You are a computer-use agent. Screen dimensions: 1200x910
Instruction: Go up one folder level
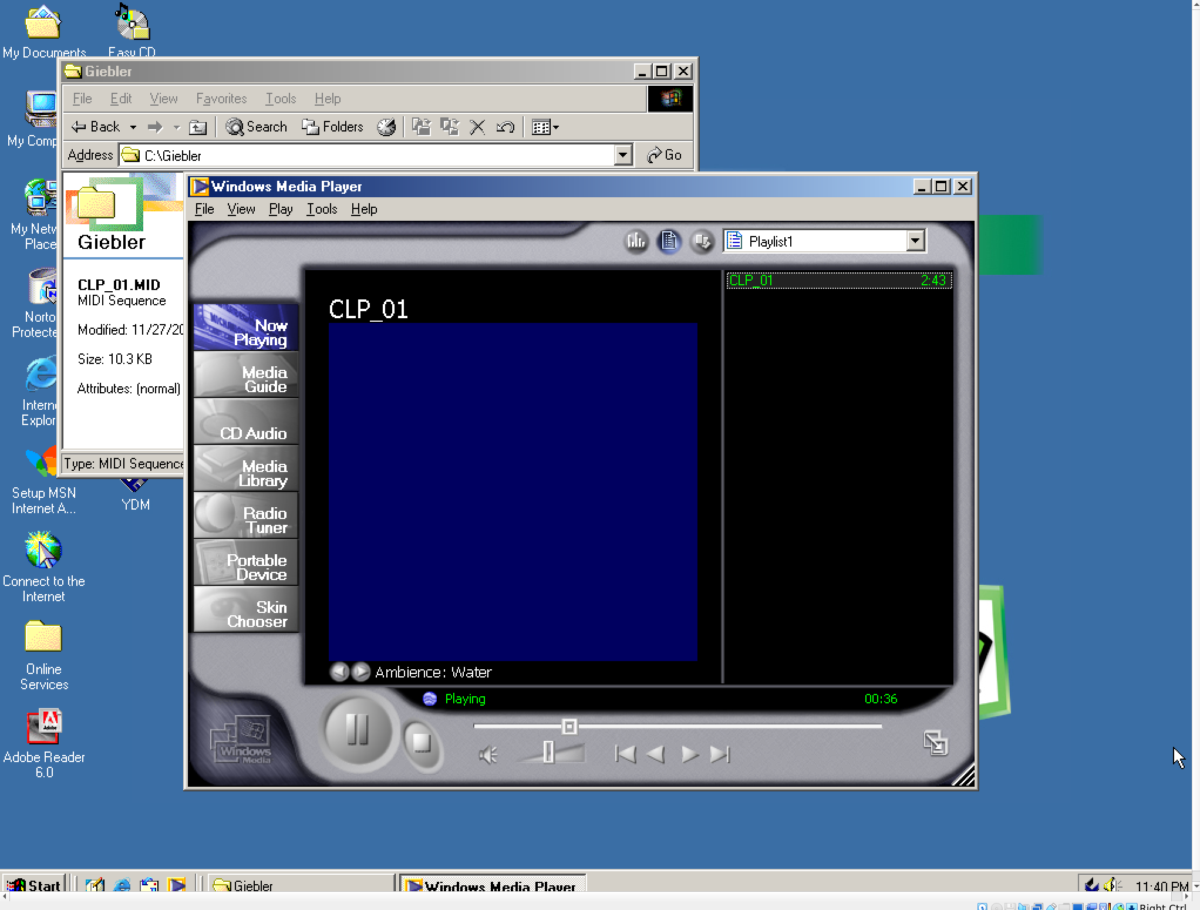coord(198,127)
